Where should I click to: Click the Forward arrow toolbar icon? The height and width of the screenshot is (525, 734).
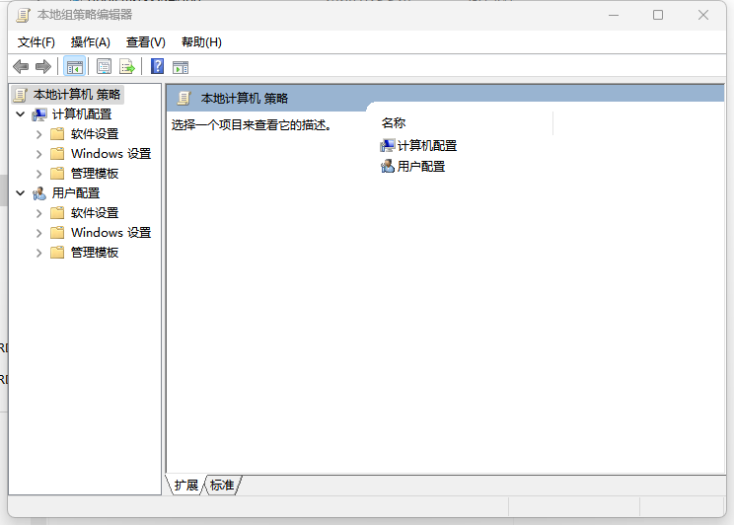pyautogui.click(x=43, y=67)
